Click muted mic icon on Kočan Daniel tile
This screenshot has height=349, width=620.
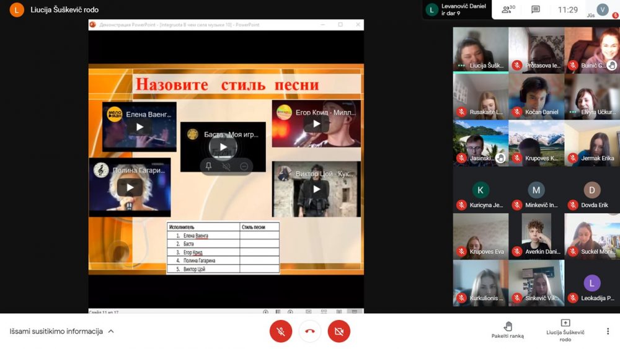pos(517,112)
